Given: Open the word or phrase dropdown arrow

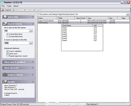Looking at the screenshot, I should pos(31,43).
